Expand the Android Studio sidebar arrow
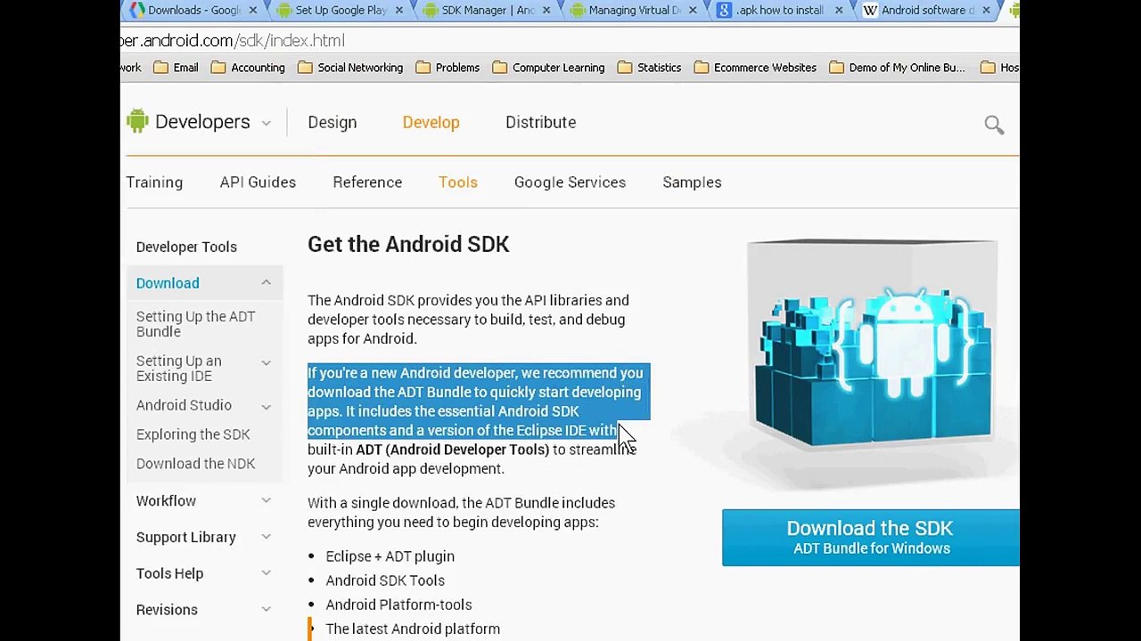Screen dimensions: 1141x641 (x=266, y=407)
